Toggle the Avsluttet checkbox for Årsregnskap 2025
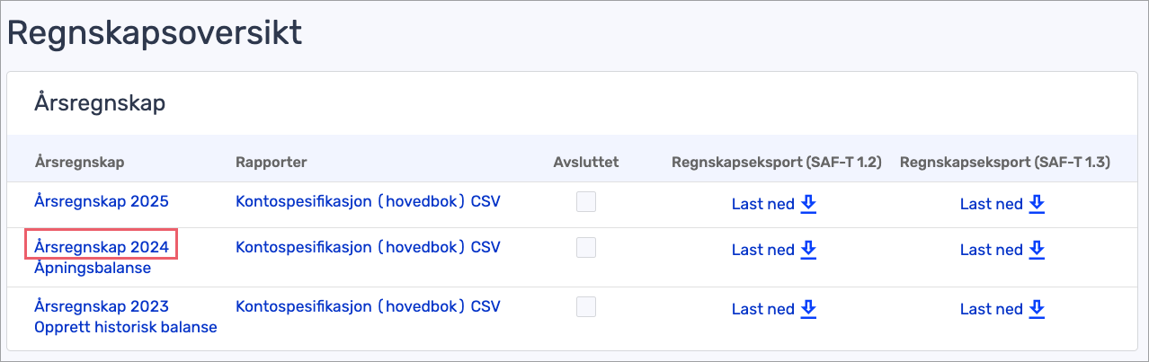This screenshot has height=362, width=1149. click(x=586, y=202)
